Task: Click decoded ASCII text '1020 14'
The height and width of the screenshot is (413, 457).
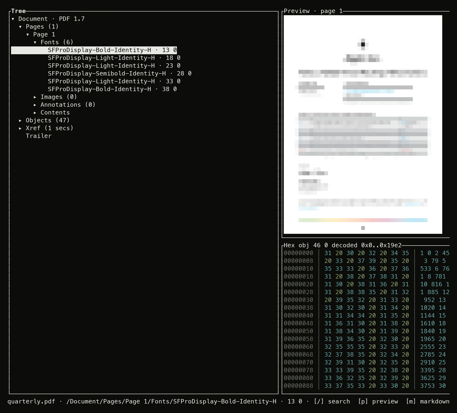Action: (433, 308)
